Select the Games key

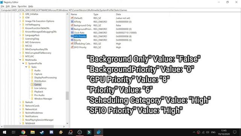pyautogui.click(x=38, y=85)
